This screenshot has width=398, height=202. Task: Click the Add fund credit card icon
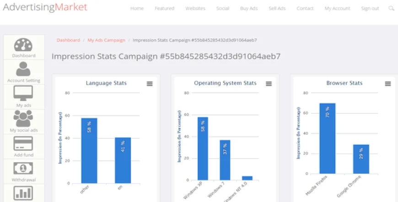23,144
